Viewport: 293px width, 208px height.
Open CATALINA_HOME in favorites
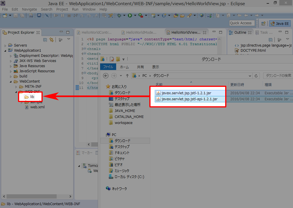click(x=126, y=117)
